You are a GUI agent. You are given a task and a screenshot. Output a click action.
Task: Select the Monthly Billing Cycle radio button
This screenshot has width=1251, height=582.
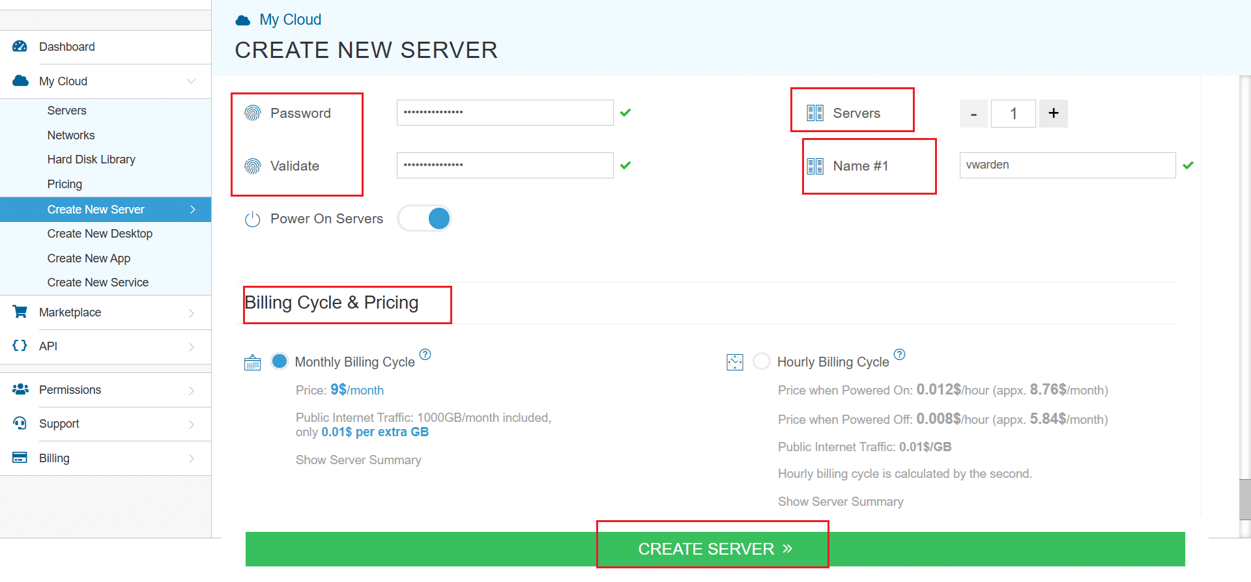point(280,361)
